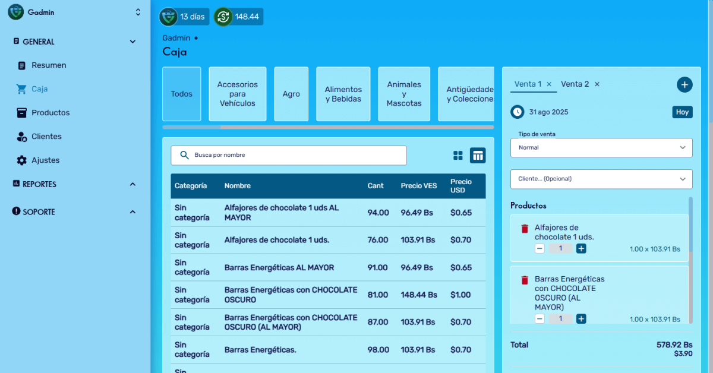
Task: Click the exchange rate 148.44 badge
Action: (238, 17)
